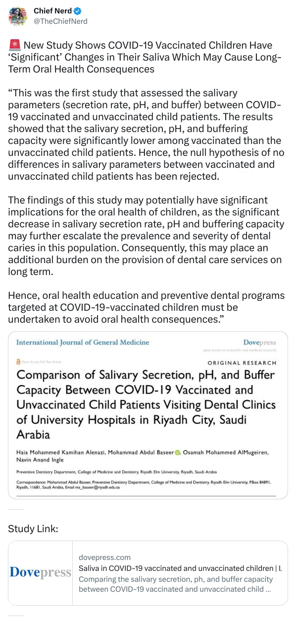296x622 pixels.
Task: Click the link card title about saliva
Action: tap(180, 568)
